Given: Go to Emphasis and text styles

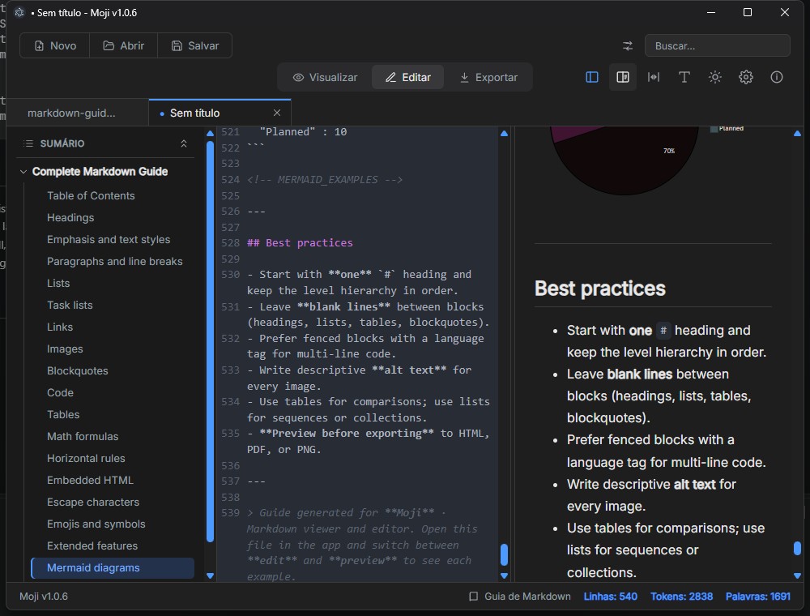Looking at the screenshot, I should 109,240.
